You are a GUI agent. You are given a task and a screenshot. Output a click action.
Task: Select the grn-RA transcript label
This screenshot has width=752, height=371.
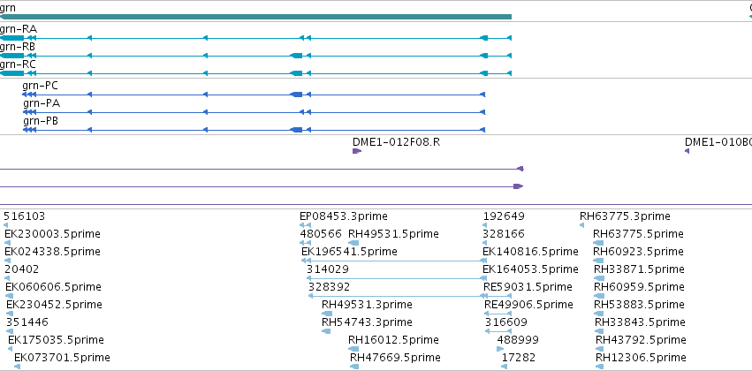[x=19, y=29]
